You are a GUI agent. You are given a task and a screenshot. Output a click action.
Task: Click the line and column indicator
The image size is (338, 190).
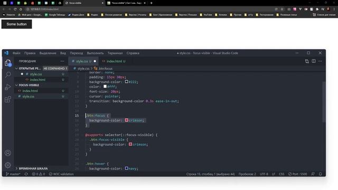(210, 174)
